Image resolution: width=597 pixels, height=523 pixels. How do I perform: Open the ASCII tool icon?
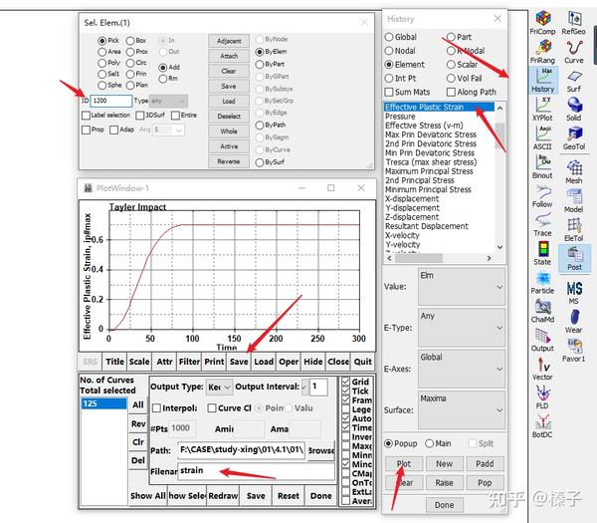(542, 138)
